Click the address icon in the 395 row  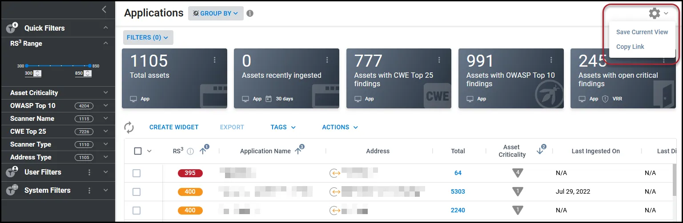(x=334, y=173)
